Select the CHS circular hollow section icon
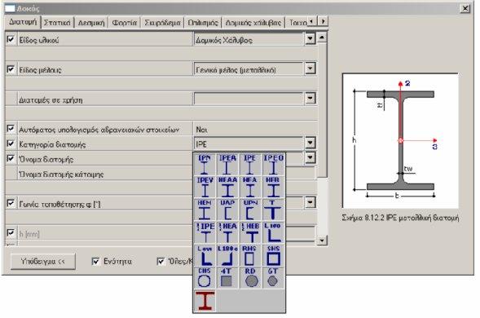 click(205, 278)
